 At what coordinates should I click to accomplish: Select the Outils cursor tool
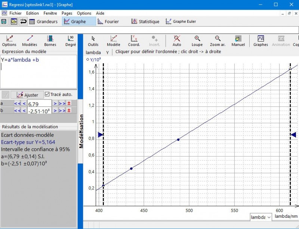coord(93,41)
